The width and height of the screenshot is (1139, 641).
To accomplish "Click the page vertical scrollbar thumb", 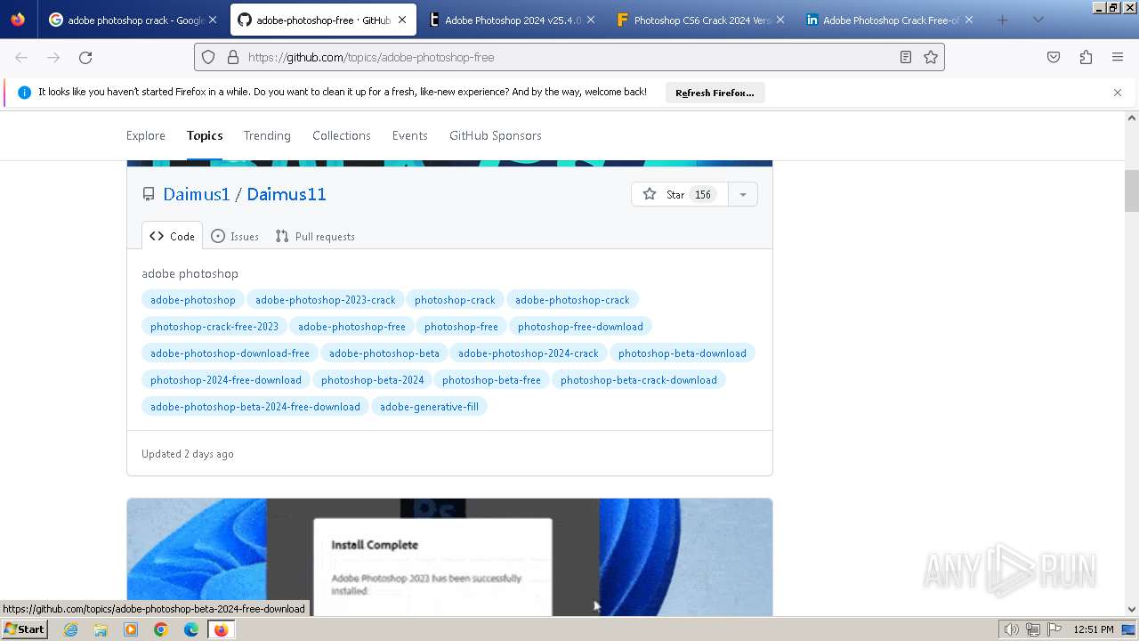I will click(x=1132, y=191).
